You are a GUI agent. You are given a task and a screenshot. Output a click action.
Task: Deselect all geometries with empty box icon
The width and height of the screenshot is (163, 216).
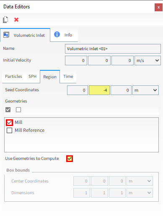[18, 110]
